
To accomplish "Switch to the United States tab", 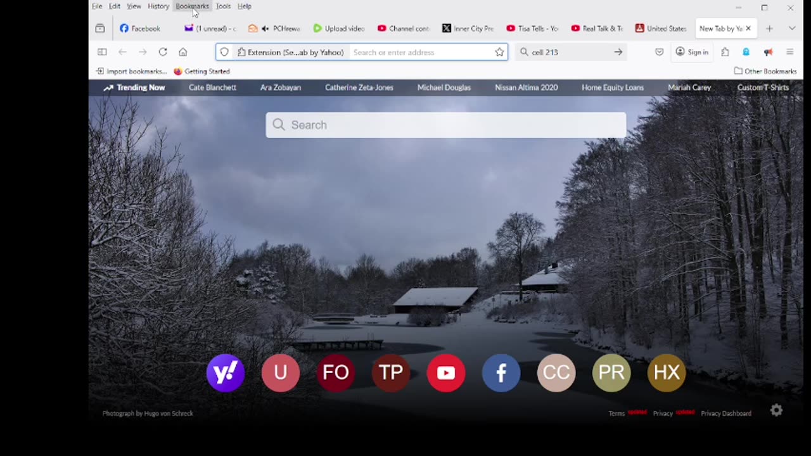I will coord(662,28).
